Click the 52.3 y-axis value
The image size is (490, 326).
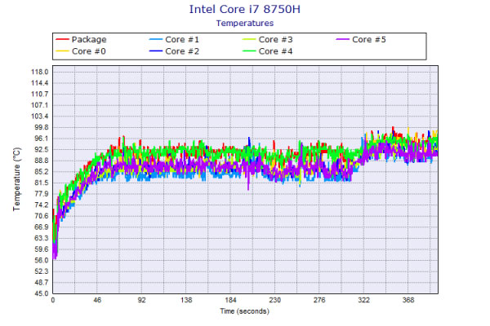(42, 271)
